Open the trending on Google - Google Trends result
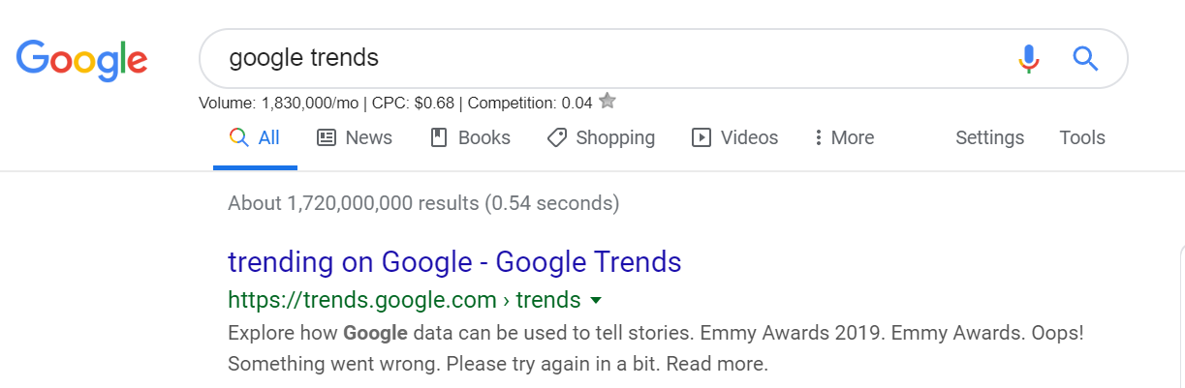1185x388 pixels. point(454,261)
